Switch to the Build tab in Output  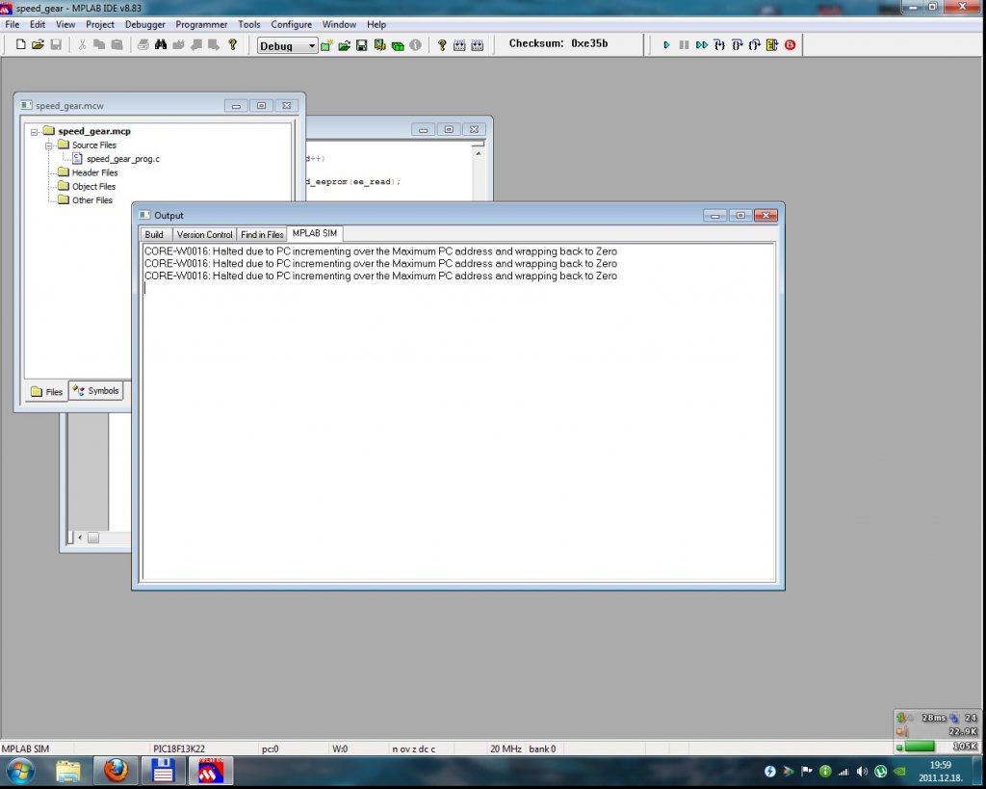coord(155,235)
